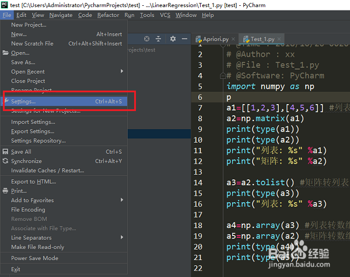Click the collapse all icon in project panel
The image size is (350, 277).
coord(158,39)
